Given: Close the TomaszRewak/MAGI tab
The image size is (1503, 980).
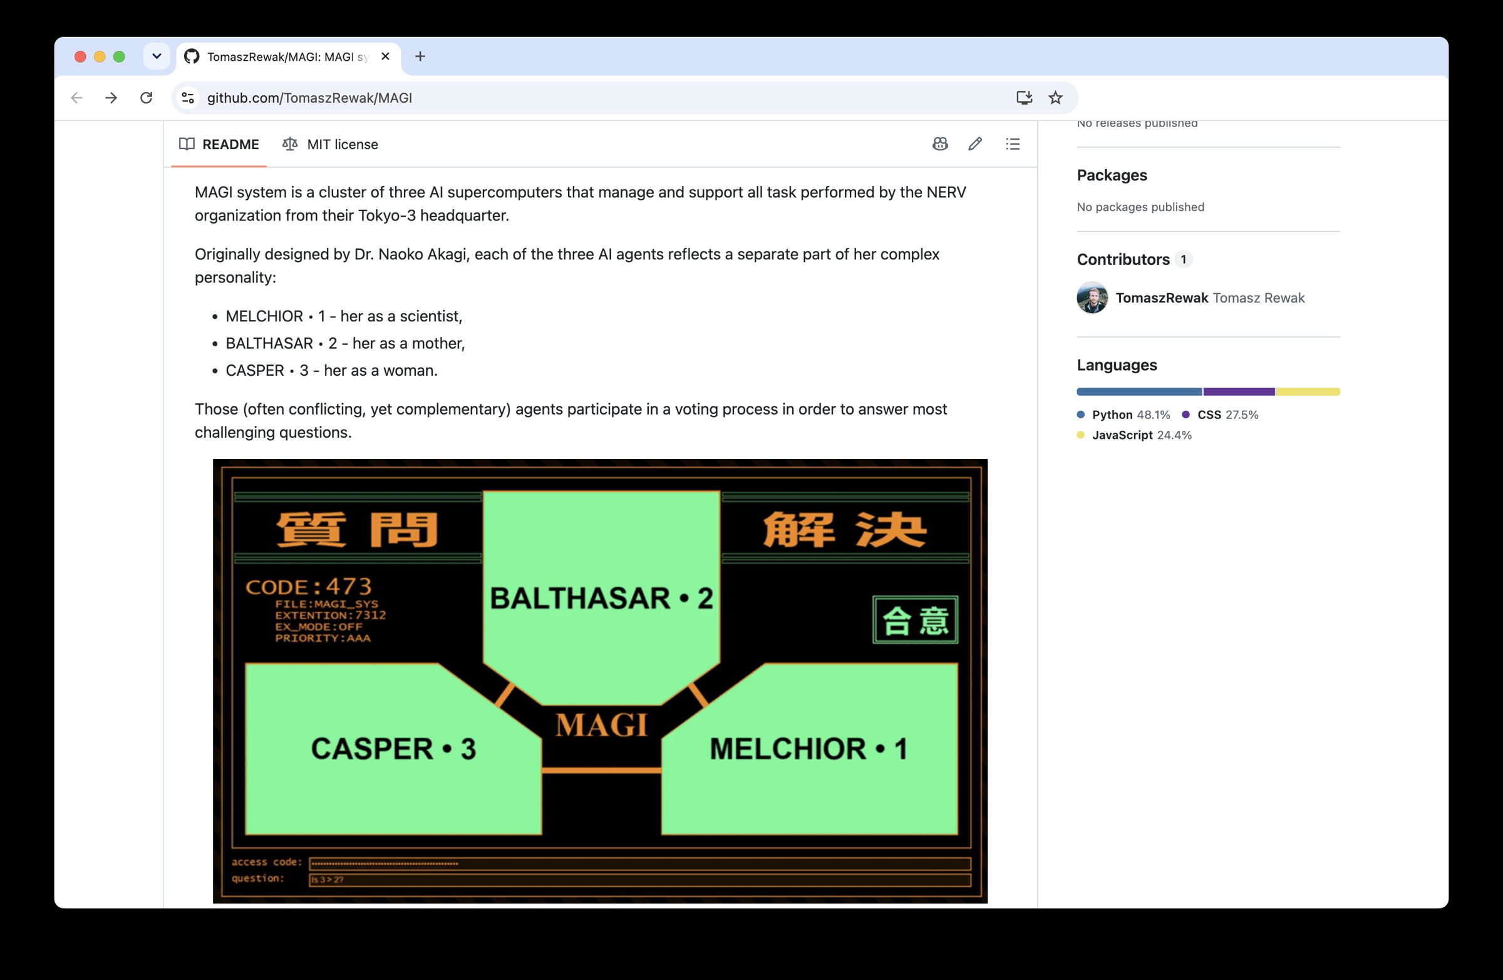Looking at the screenshot, I should [385, 57].
